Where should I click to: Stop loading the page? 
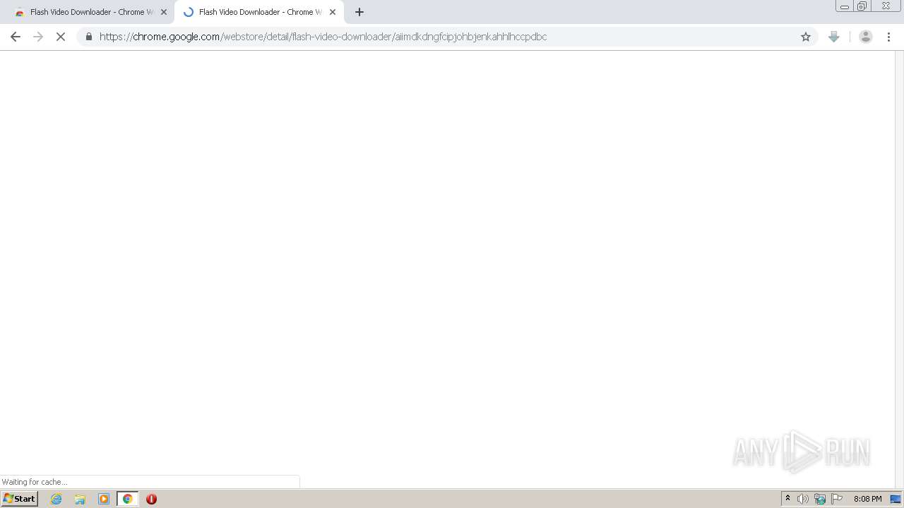pyautogui.click(x=61, y=37)
